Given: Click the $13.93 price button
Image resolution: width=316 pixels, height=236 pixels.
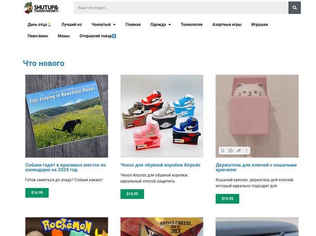Looking at the screenshot, I should 228,198.
